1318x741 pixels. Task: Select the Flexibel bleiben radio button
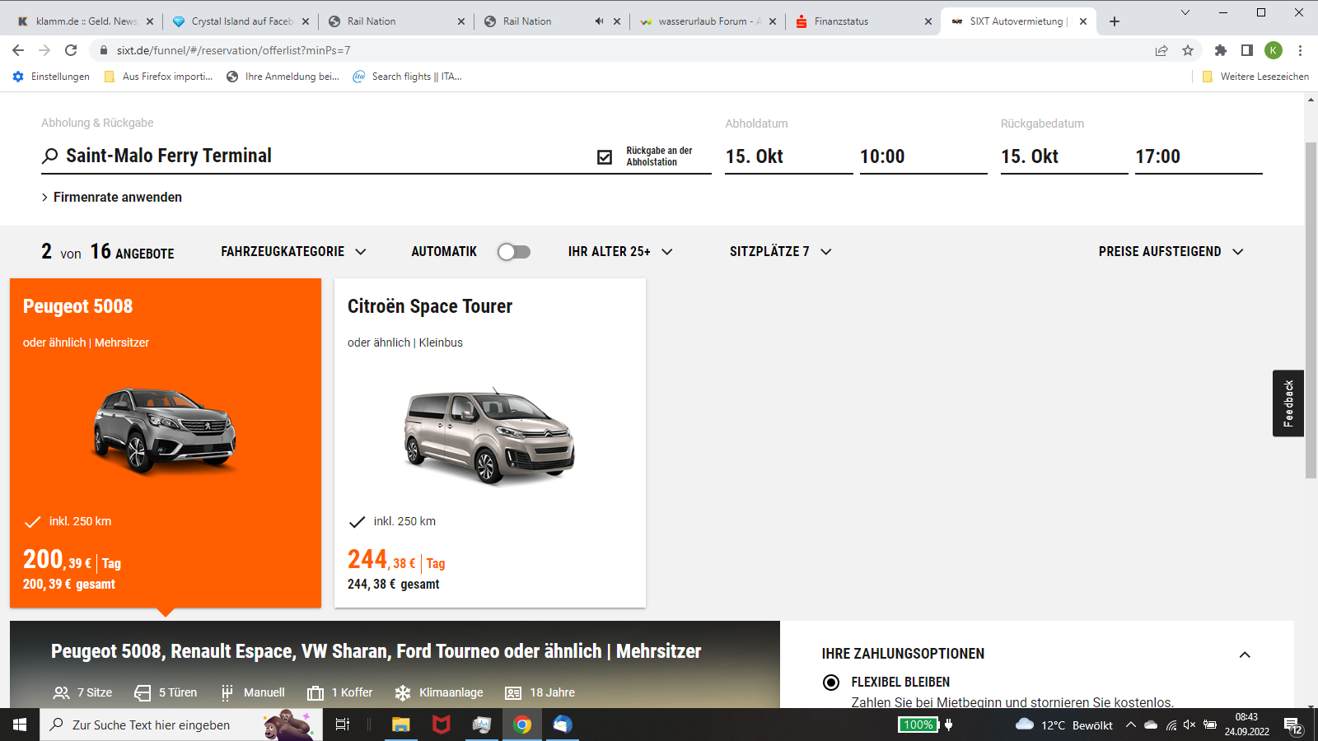click(x=831, y=682)
